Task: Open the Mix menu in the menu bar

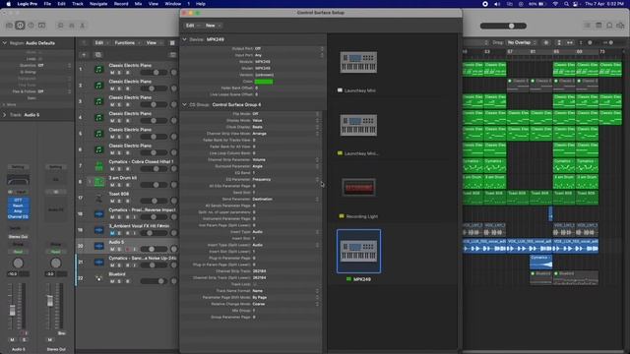Action: 138,4
